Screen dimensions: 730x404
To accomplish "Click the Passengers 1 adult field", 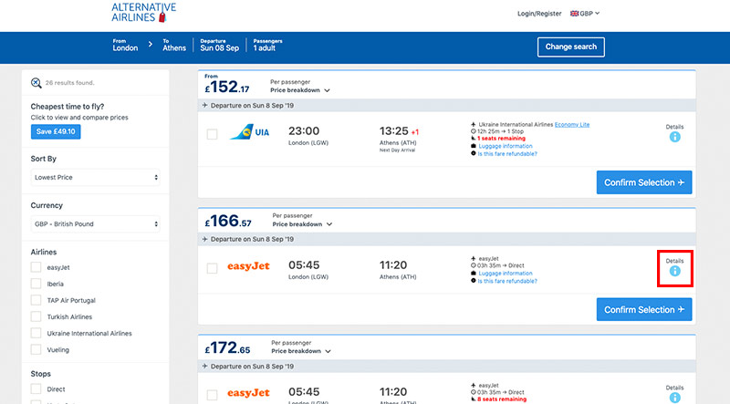I will pyautogui.click(x=267, y=46).
